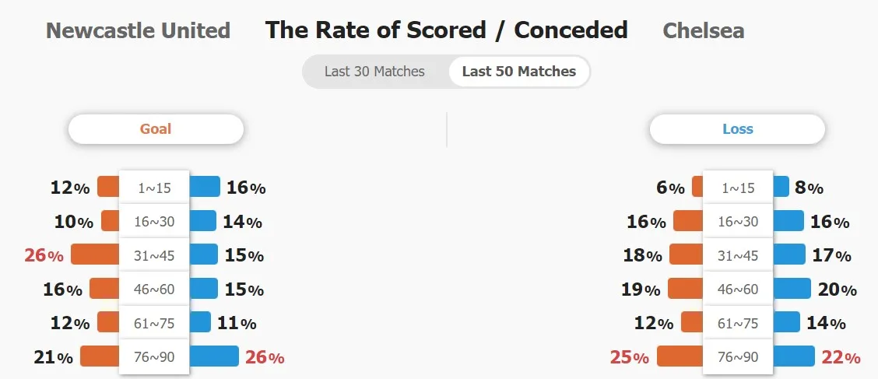878x379 pixels.
Task: Click the 16~30 interval under Loss
Action: click(x=738, y=221)
